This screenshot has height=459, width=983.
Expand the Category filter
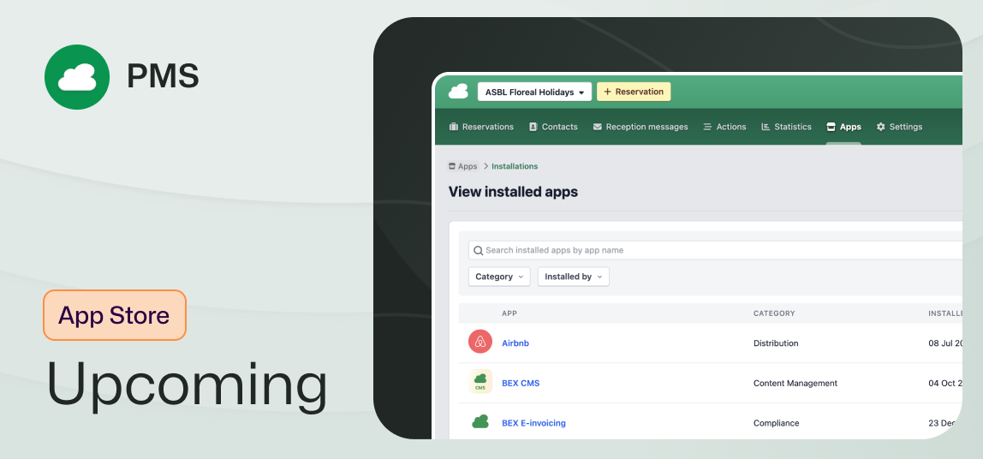499,277
